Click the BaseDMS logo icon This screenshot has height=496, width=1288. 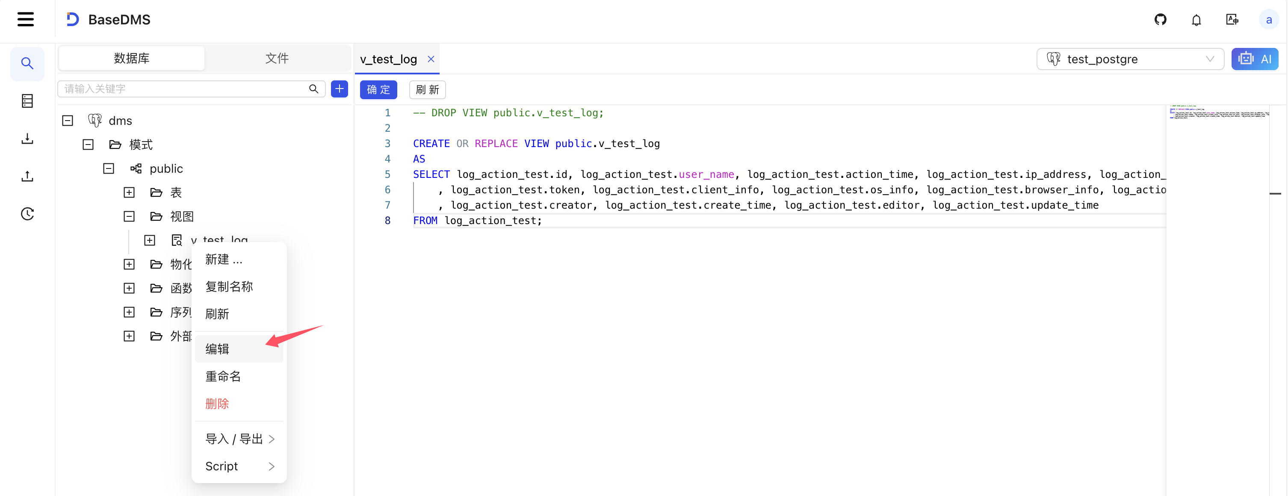click(73, 20)
